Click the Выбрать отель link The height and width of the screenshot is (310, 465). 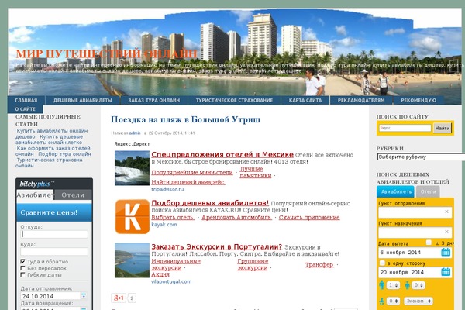173,218
